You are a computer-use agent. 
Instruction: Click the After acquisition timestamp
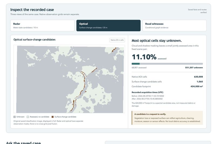(147, 99)
